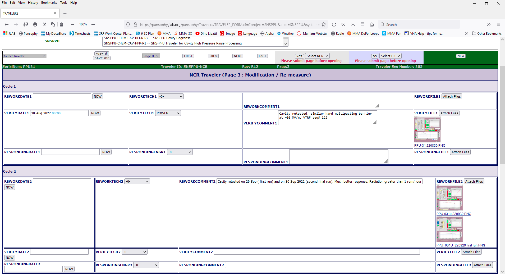This screenshot has height=274, width=505.
Task: Open the VERIFYTECH2 dropdown
Action: click(x=135, y=252)
